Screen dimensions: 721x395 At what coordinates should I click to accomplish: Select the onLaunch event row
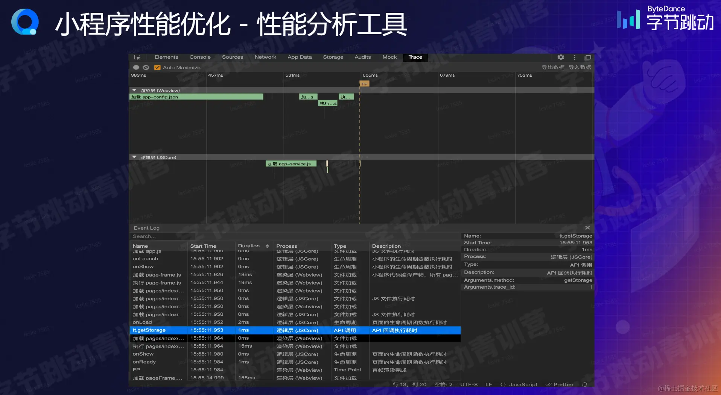[x=295, y=259]
